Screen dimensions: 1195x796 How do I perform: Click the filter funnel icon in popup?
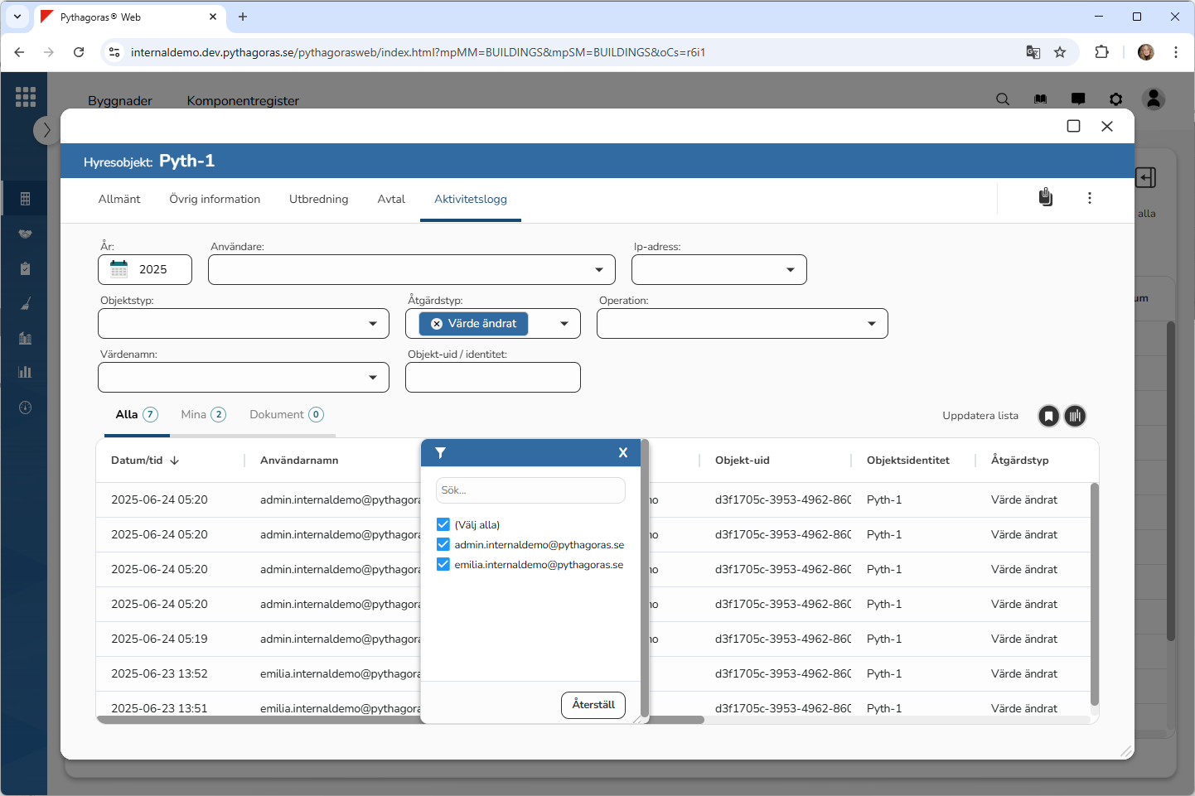pos(440,453)
